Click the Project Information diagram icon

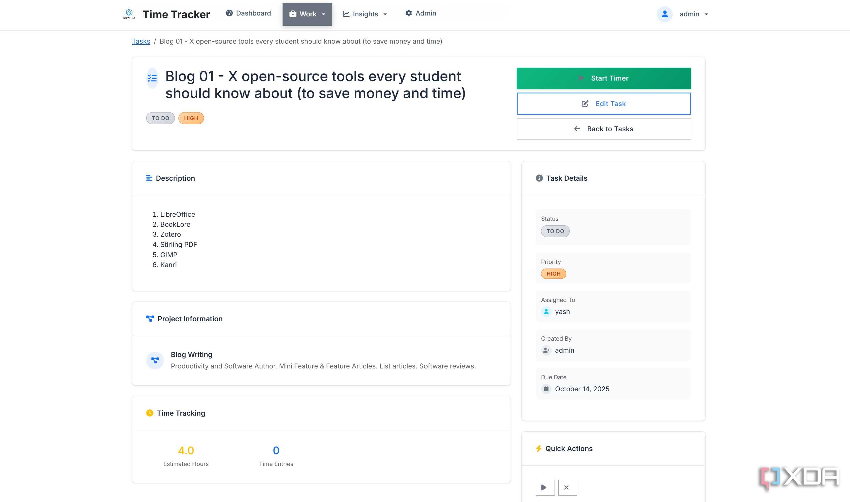pyautogui.click(x=150, y=319)
